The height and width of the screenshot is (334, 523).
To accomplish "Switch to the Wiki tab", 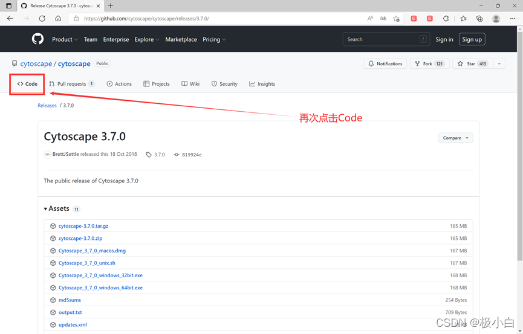I will click(x=190, y=84).
